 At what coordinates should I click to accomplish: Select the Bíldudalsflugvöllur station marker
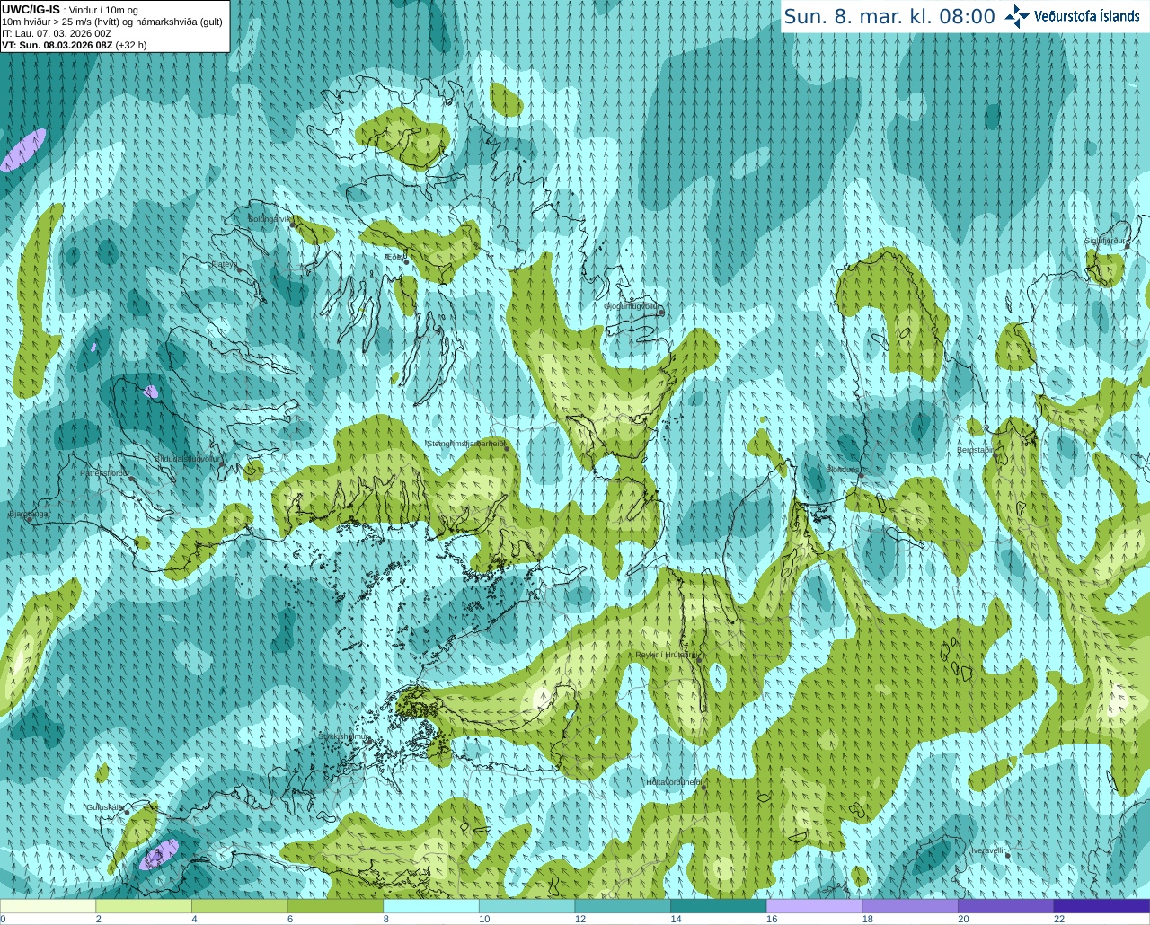[x=220, y=462]
